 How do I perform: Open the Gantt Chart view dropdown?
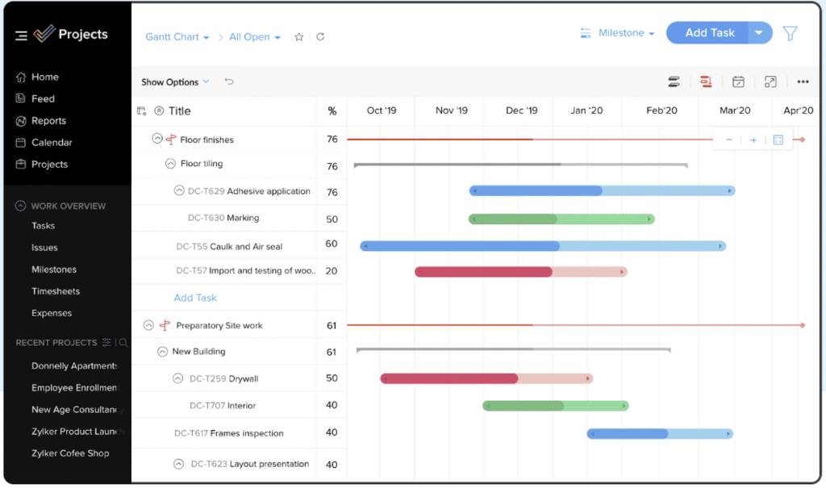[x=177, y=37]
